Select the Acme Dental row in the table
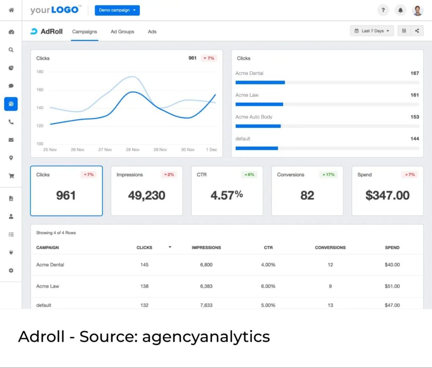 point(227,265)
